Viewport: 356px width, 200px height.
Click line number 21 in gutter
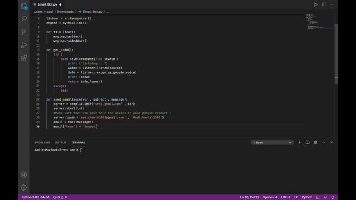click(38, 86)
